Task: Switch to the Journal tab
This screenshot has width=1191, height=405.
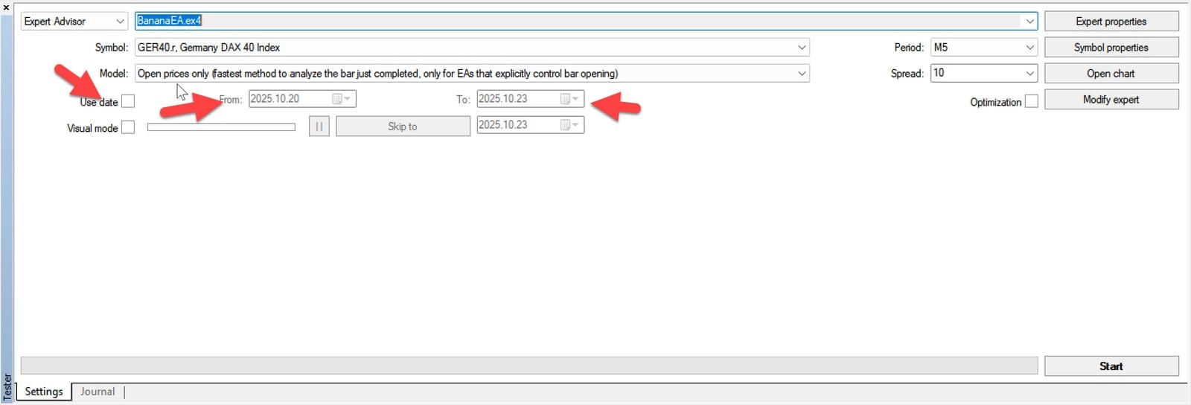Action: [x=98, y=392]
